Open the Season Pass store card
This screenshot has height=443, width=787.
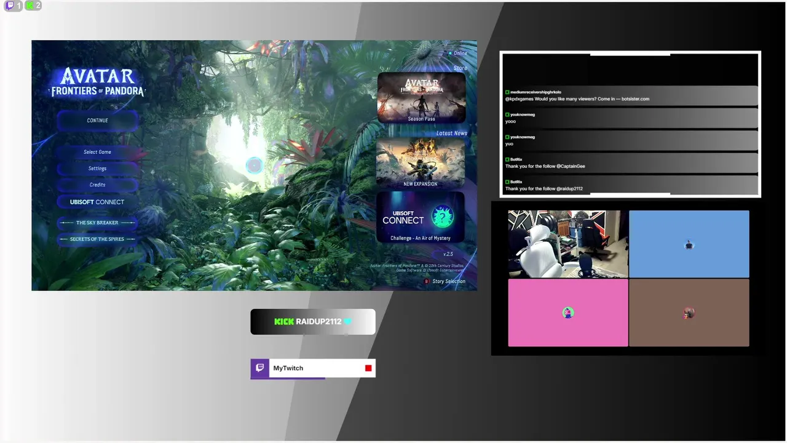pyautogui.click(x=421, y=98)
